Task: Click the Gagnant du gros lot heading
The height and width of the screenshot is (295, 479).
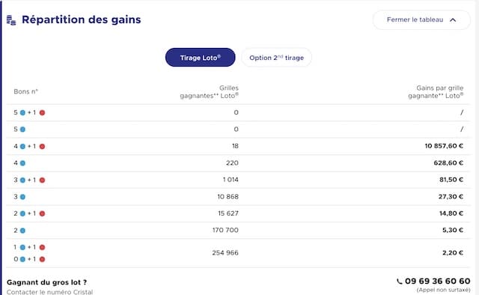Action: coord(46,282)
